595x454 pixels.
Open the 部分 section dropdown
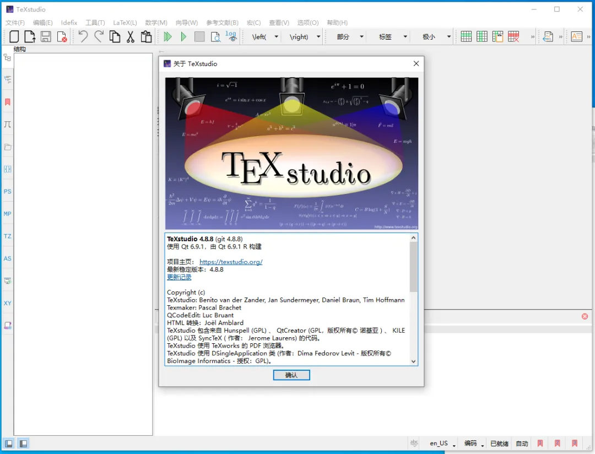click(349, 37)
